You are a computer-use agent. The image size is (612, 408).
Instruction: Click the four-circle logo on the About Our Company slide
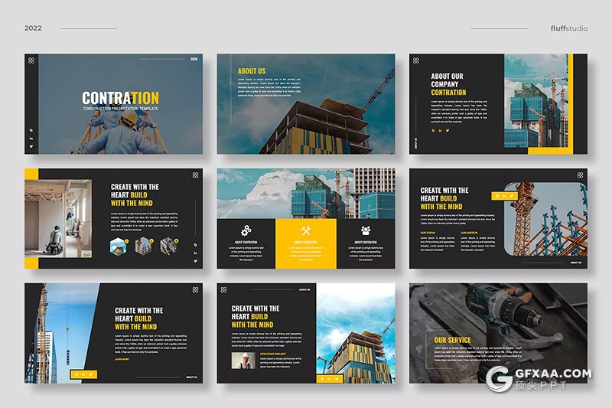416,60
